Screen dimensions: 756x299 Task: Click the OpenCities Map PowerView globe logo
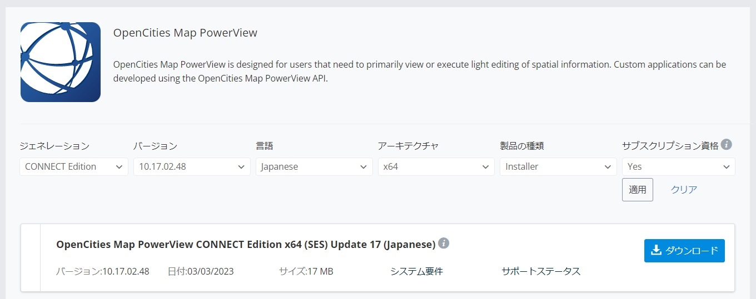pos(61,62)
